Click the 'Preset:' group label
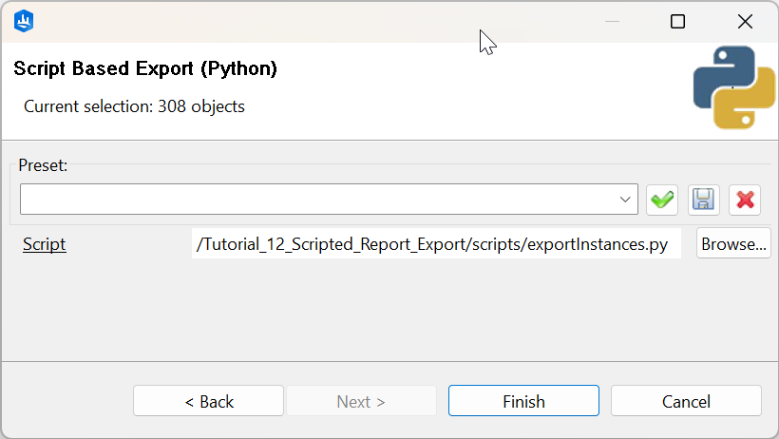Screen dimensions: 779x439 (x=43, y=164)
